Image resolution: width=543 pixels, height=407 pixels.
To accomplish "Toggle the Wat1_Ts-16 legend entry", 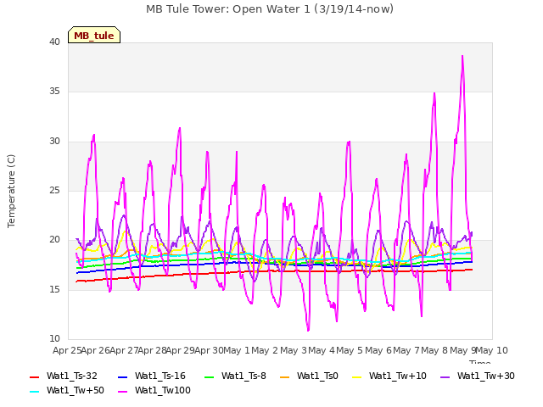I will click(152, 376).
